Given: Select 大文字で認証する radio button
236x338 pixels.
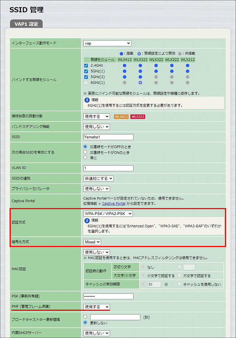Looking at the screenshot, I should (179, 275).
